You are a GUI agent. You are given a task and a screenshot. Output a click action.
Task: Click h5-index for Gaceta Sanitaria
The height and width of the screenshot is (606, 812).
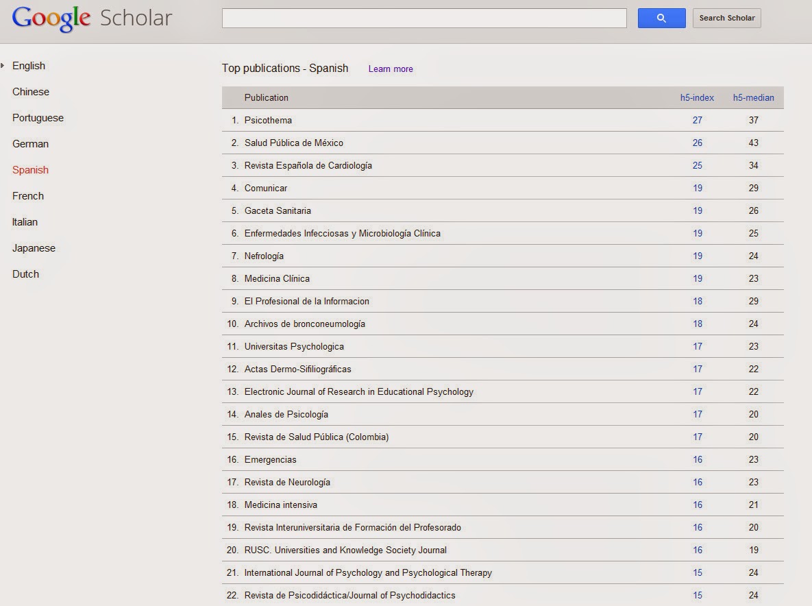(x=697, y=210)
